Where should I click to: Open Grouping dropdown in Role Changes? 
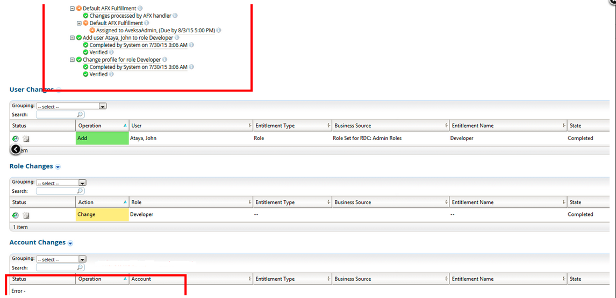pos(82,183)
